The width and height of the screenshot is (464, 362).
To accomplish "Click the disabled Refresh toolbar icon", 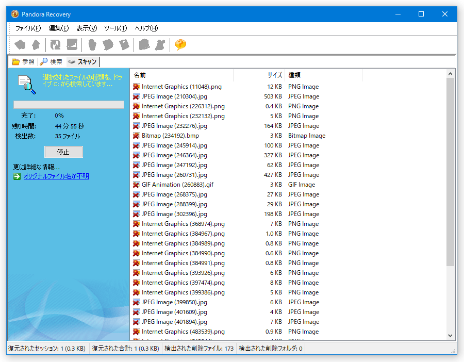I will coord(55,45).
